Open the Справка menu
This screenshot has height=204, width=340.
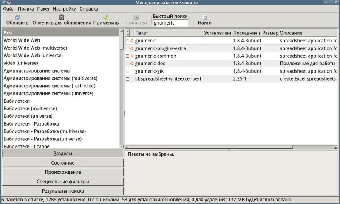pyautogui.click(x=89, y=9)
